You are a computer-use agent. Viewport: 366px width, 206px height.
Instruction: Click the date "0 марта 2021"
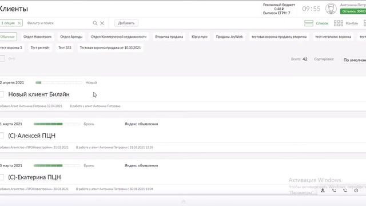coord(11,165)
